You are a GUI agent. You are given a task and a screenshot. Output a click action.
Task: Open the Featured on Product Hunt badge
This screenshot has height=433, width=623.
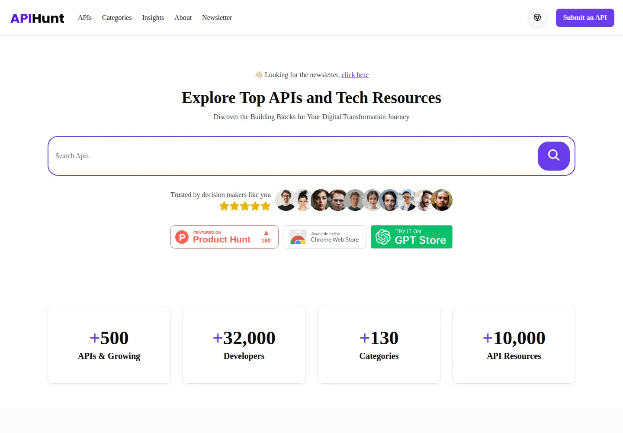pyautogui.click(x=225, y=237)
